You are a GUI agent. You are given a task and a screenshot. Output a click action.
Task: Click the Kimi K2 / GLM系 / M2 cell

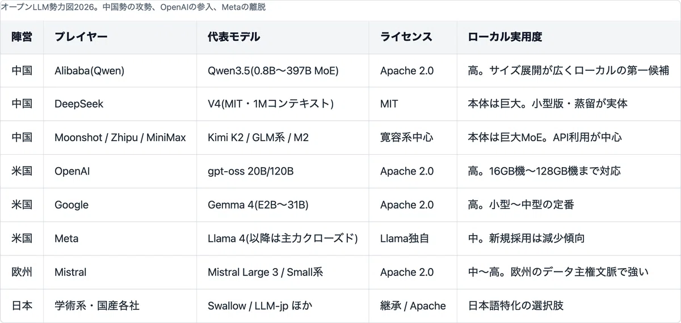tap(283, 138)
